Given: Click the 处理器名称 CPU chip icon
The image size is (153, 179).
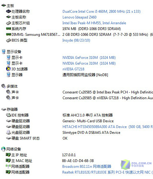Looking at the screenshot, I should [8, 11].
